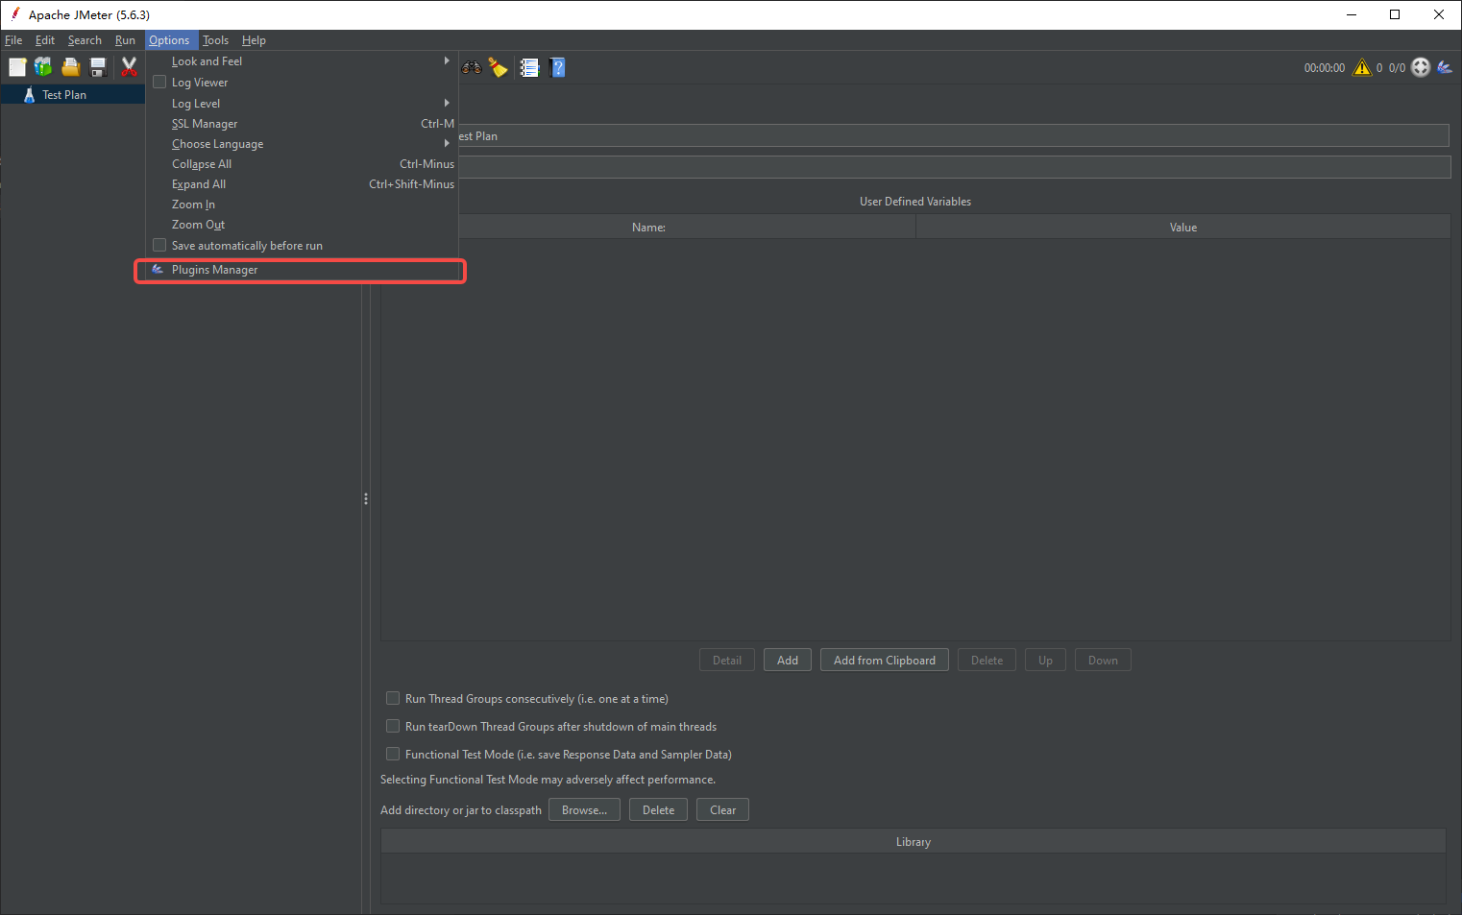Open the Edit menu
This screenshot has width=1462, height=915.
45,40
